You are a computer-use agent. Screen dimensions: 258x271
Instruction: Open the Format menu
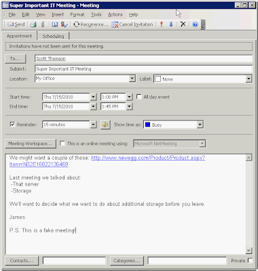pos(77,15)
